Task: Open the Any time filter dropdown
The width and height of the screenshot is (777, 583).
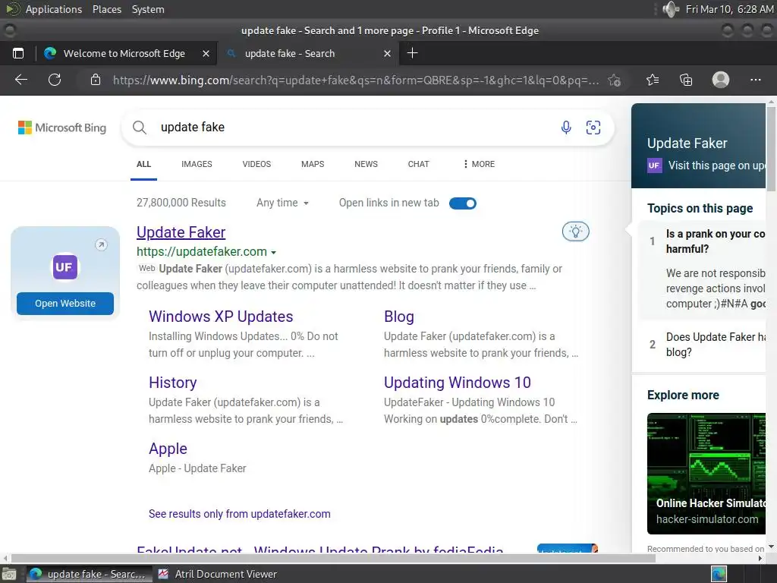Action: [282, 203]
